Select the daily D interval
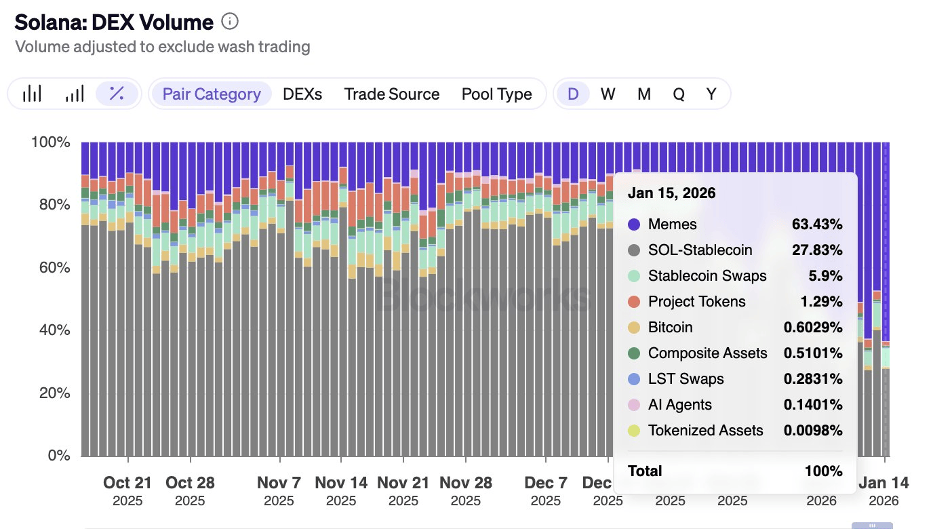This screenshot has height=529, width=933. (573, 94)
